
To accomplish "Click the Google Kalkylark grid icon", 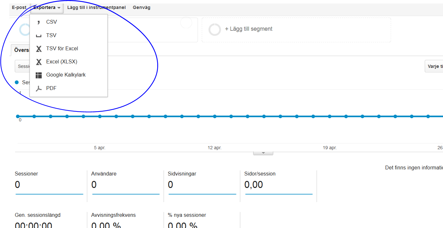I will [39, 75].
